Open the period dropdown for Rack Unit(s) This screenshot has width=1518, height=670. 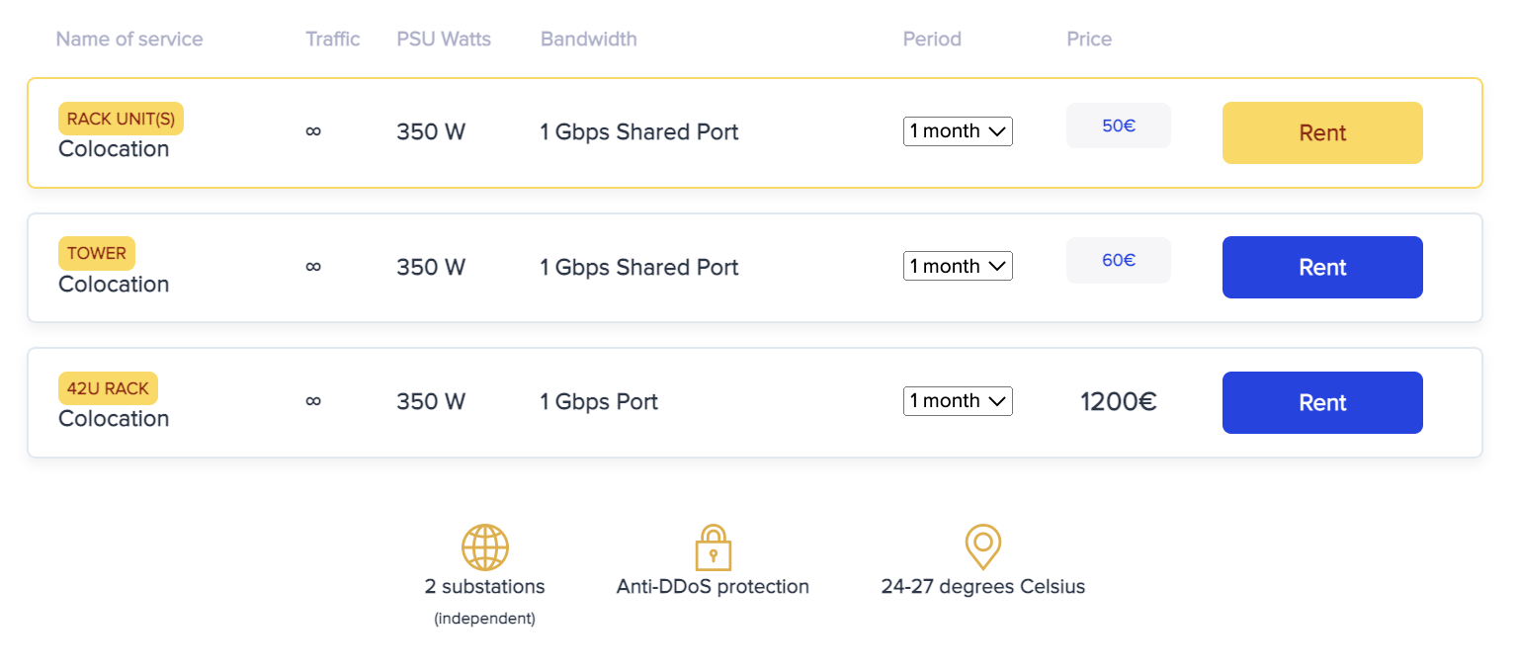(x=958, y=131)
